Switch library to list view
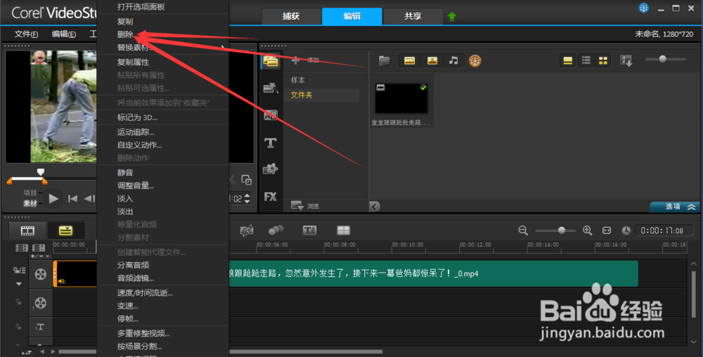703x357 pixels. (x=586, y=61)
